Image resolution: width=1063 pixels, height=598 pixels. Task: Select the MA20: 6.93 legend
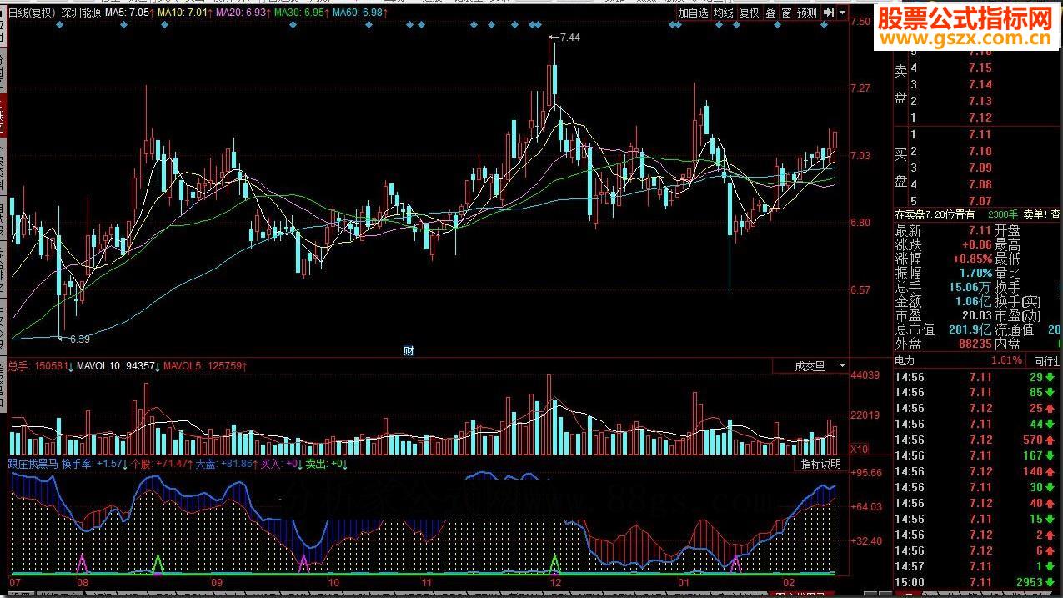(x=242, y=13)
